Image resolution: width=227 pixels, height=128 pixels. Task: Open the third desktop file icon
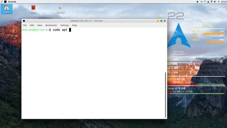[60, 10]
